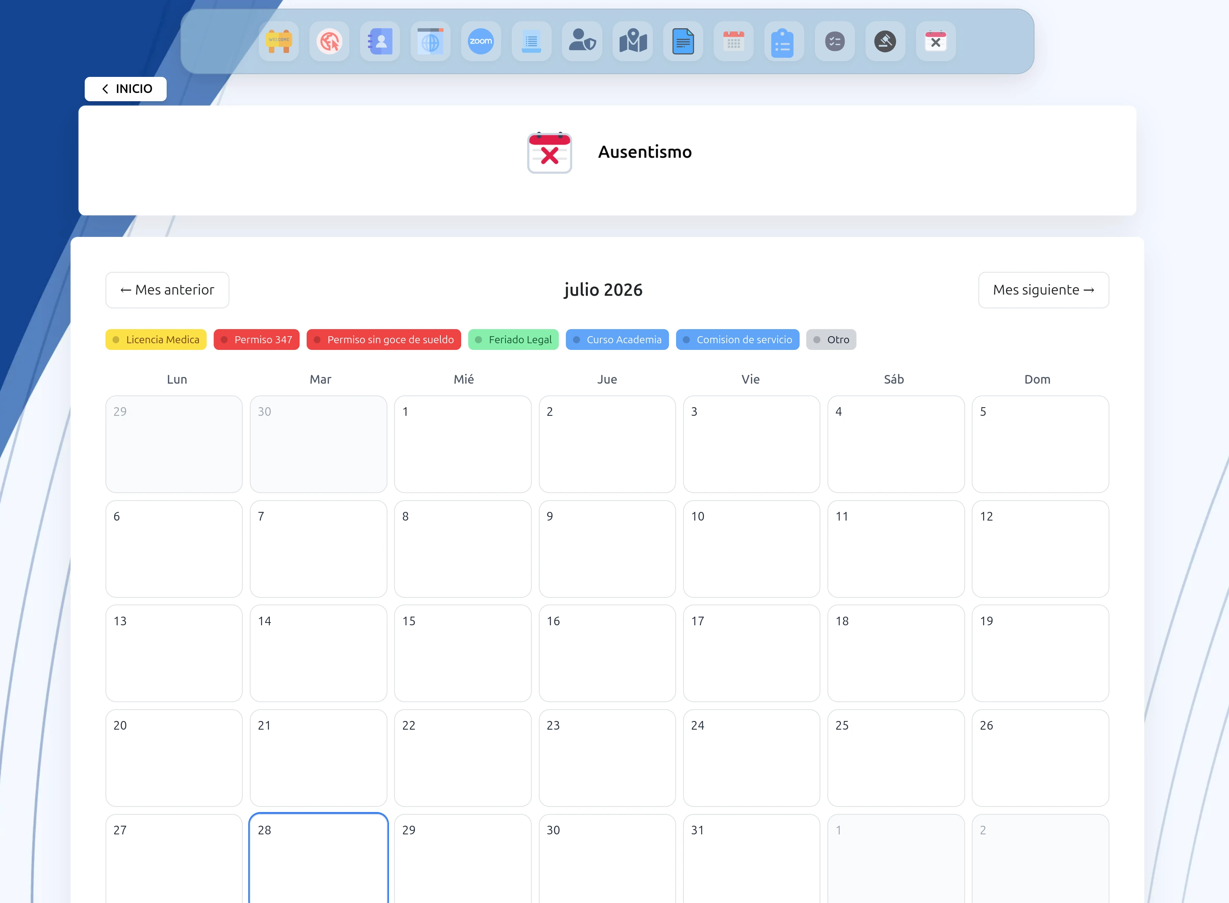Select Thursday July 2 cell
The height and width of the screenshot is (903, 1229).
pyautogui.click(x=607, y=444)
